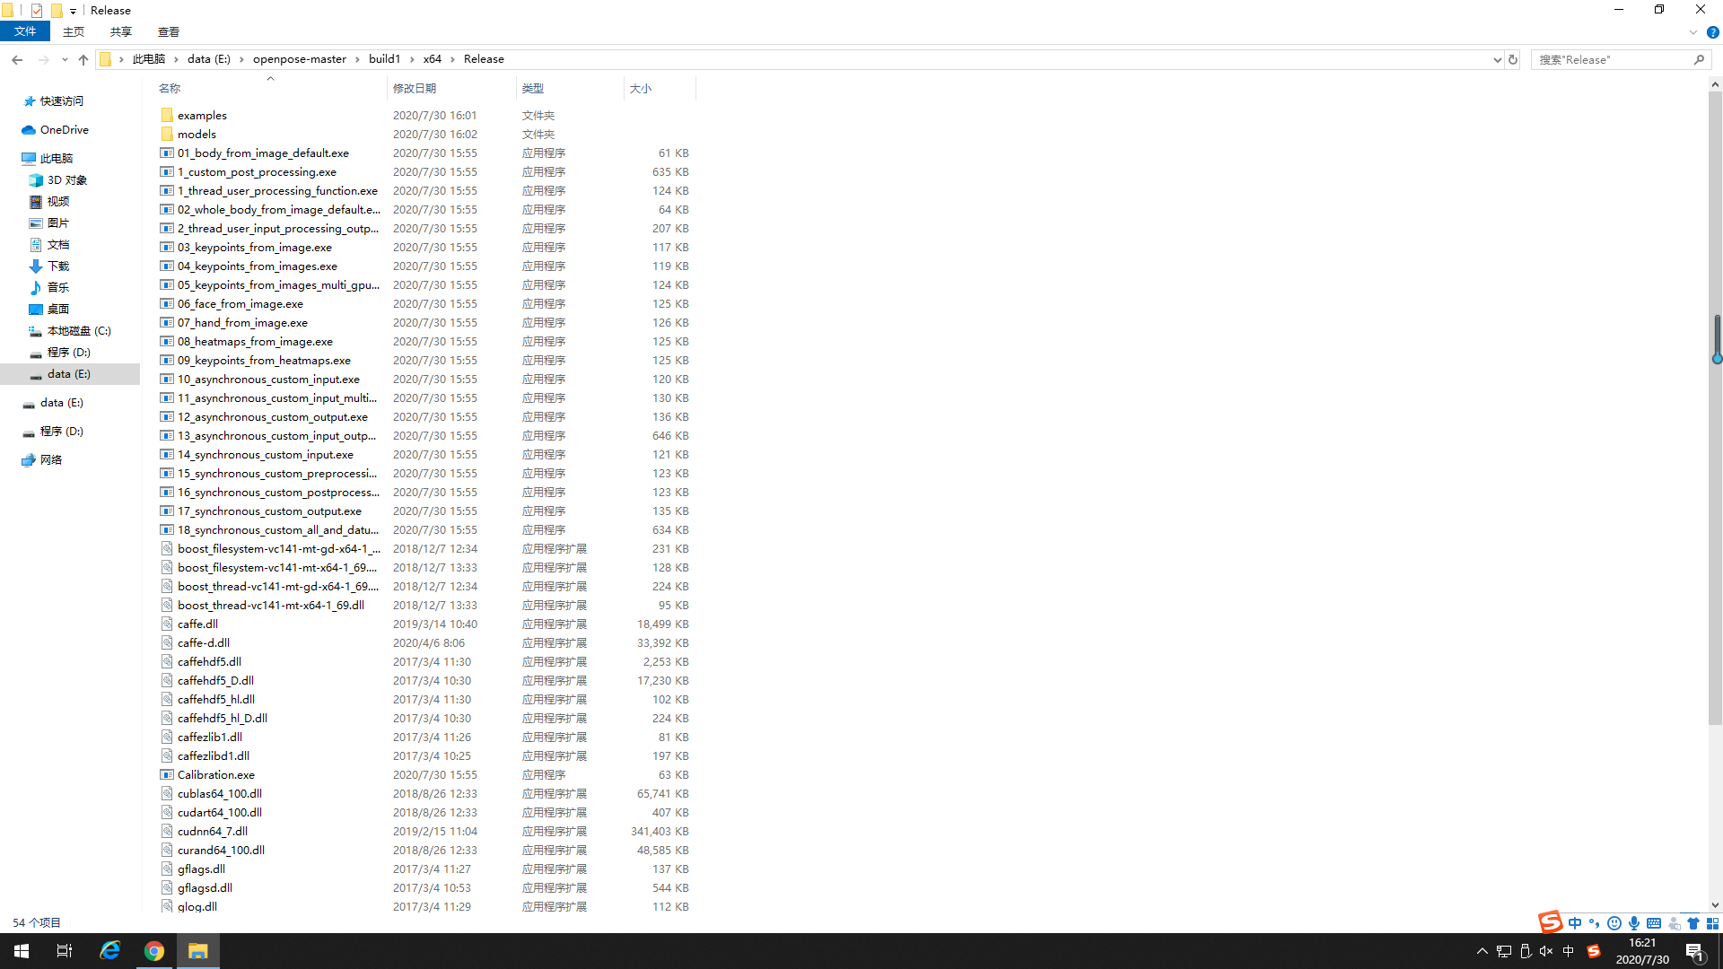Image resolution: width=1723 pixels, height=969 pixels.
Task: Refresh the Release folder view
Action: click(1513, 59)
